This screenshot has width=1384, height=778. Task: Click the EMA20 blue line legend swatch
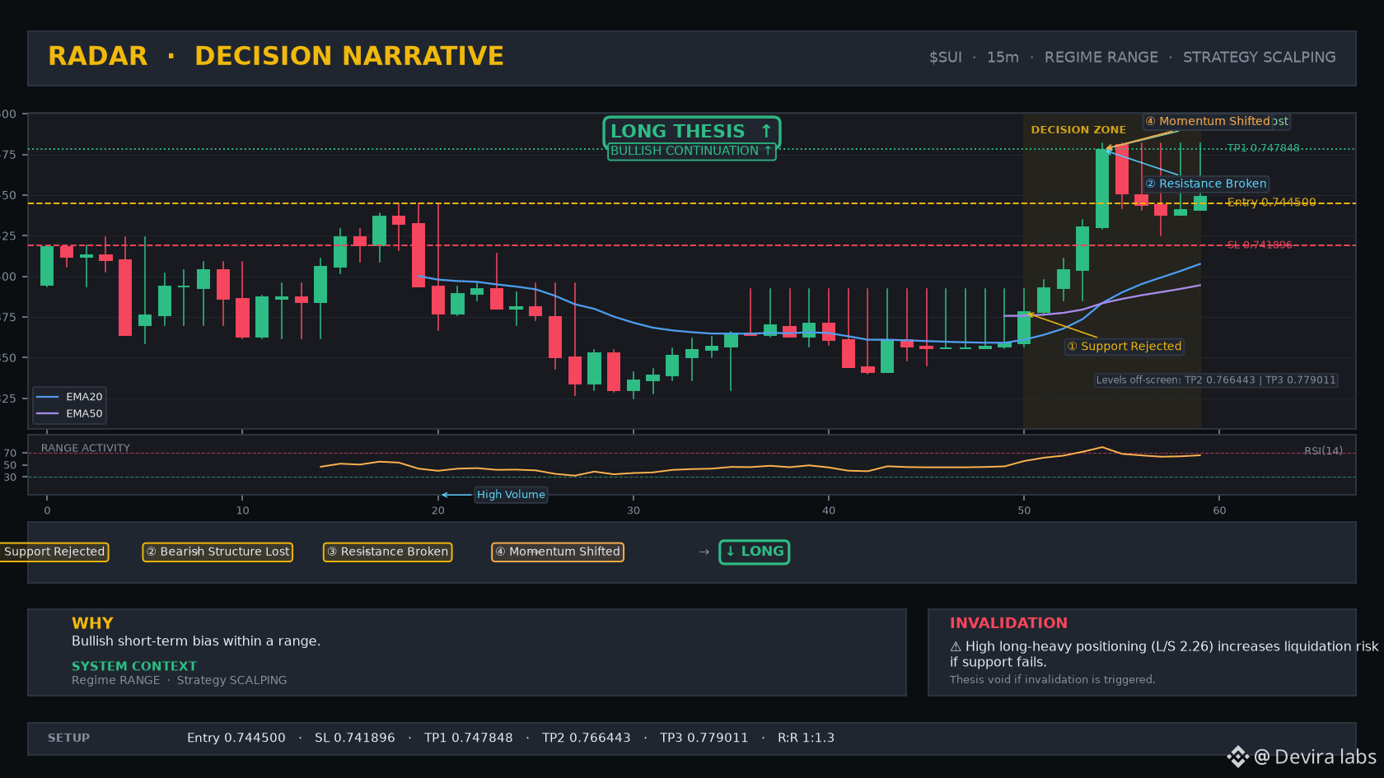[x=48, y=397]
